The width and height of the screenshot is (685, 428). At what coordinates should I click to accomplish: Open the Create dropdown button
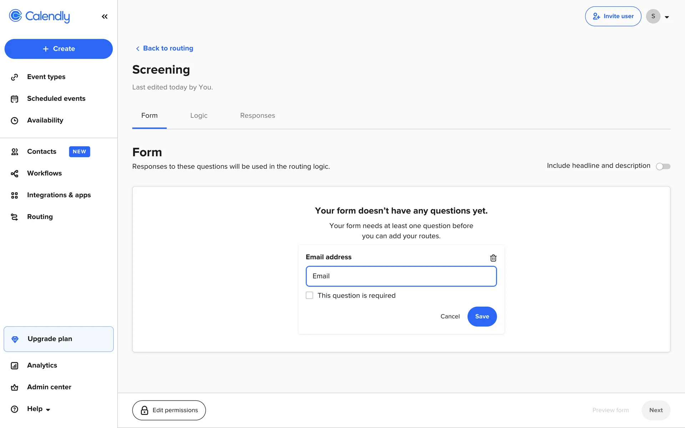point(59,49)
